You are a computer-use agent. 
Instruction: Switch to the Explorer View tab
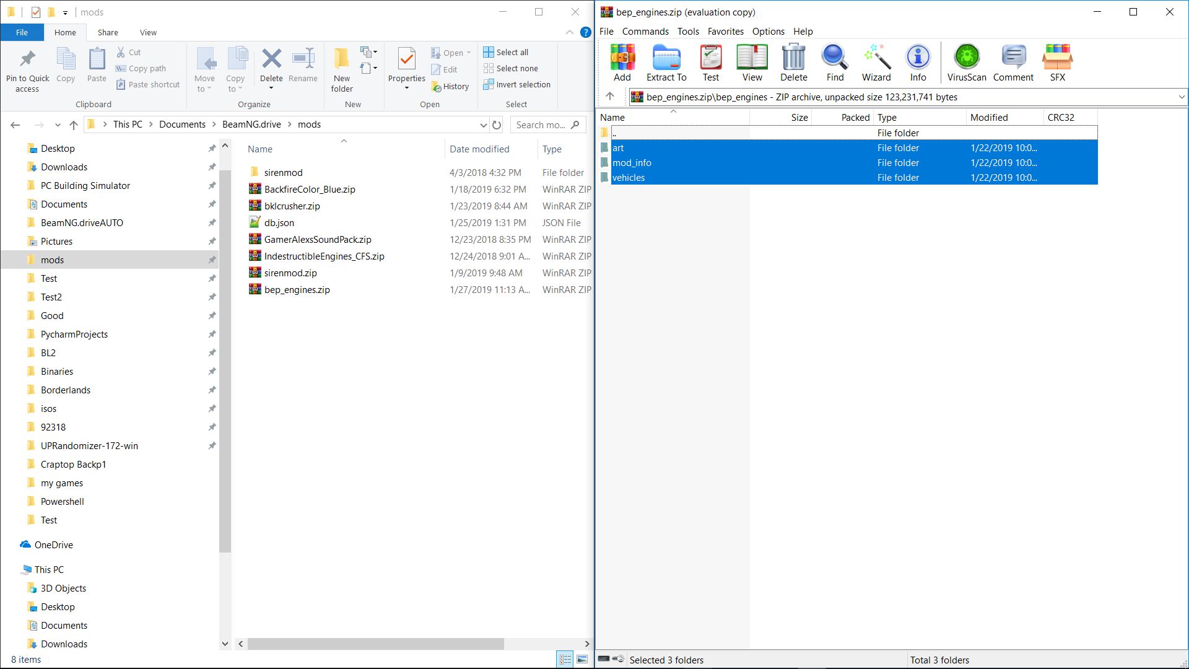click(x=148, y=32)
